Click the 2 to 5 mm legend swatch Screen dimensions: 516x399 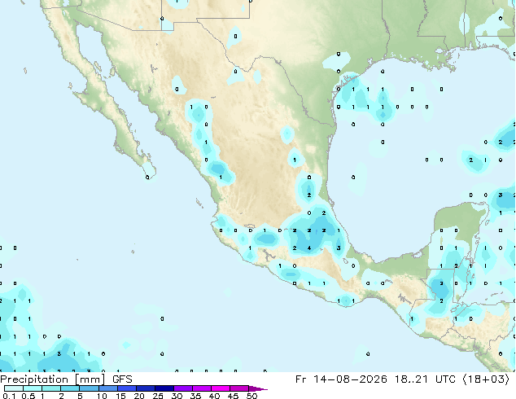tap(70, 388)
